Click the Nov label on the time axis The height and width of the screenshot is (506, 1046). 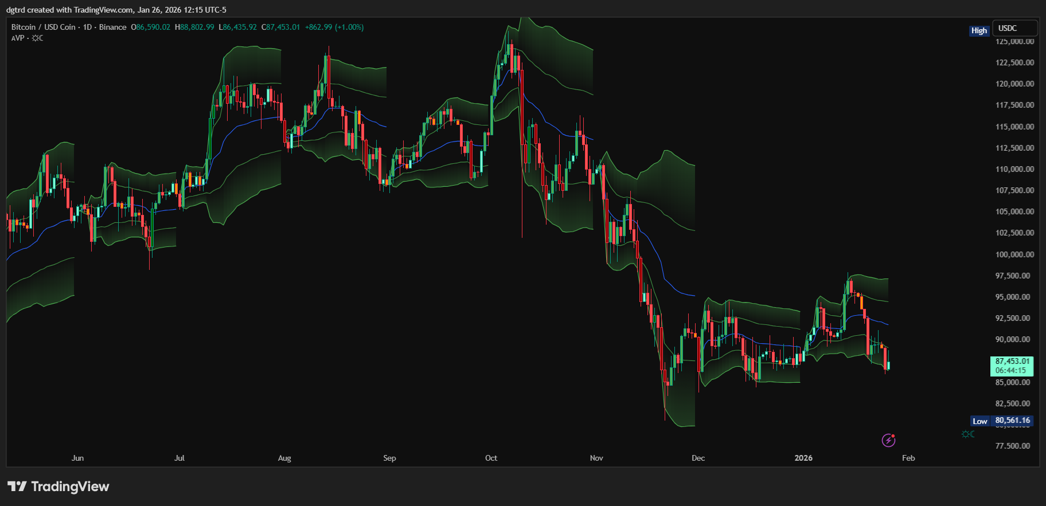(x=596, y=458)
